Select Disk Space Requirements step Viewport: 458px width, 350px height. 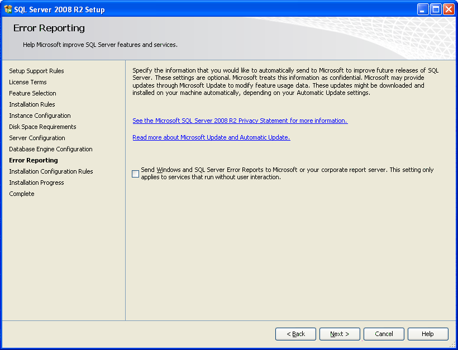pos(42,127)
